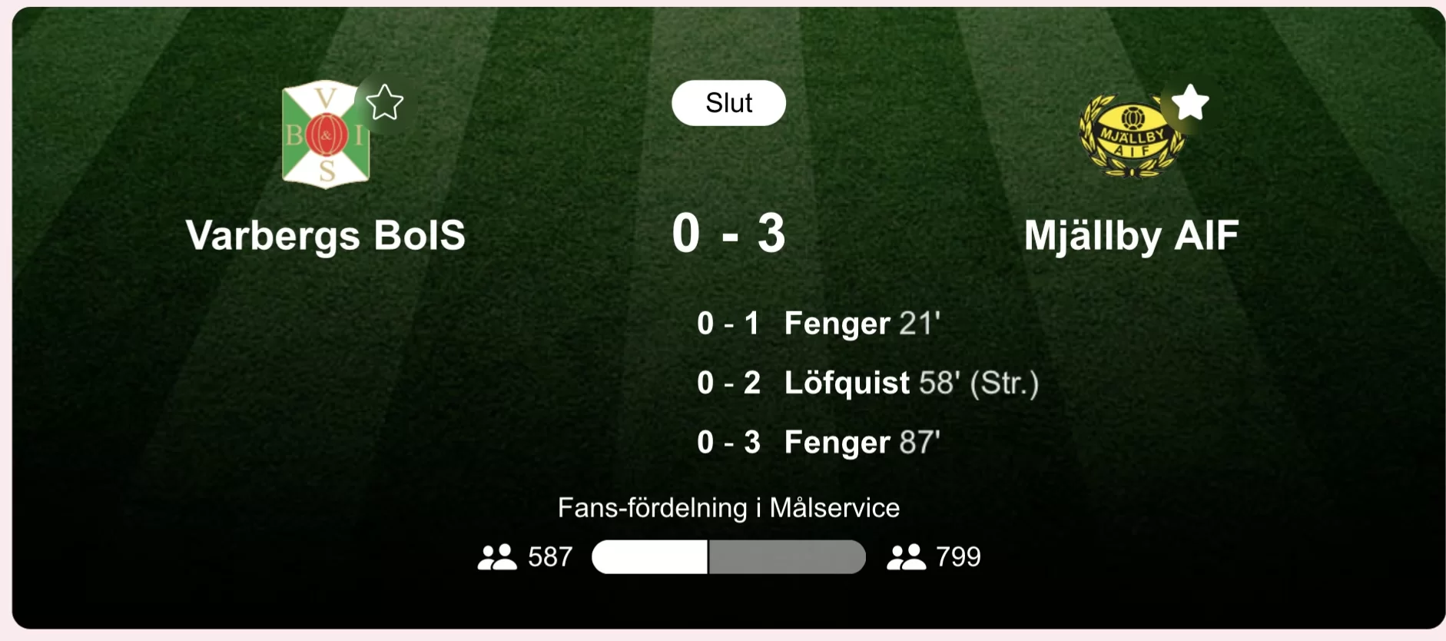
Task: Click white Varberg portion of fan bar
Action: (649, 556)
